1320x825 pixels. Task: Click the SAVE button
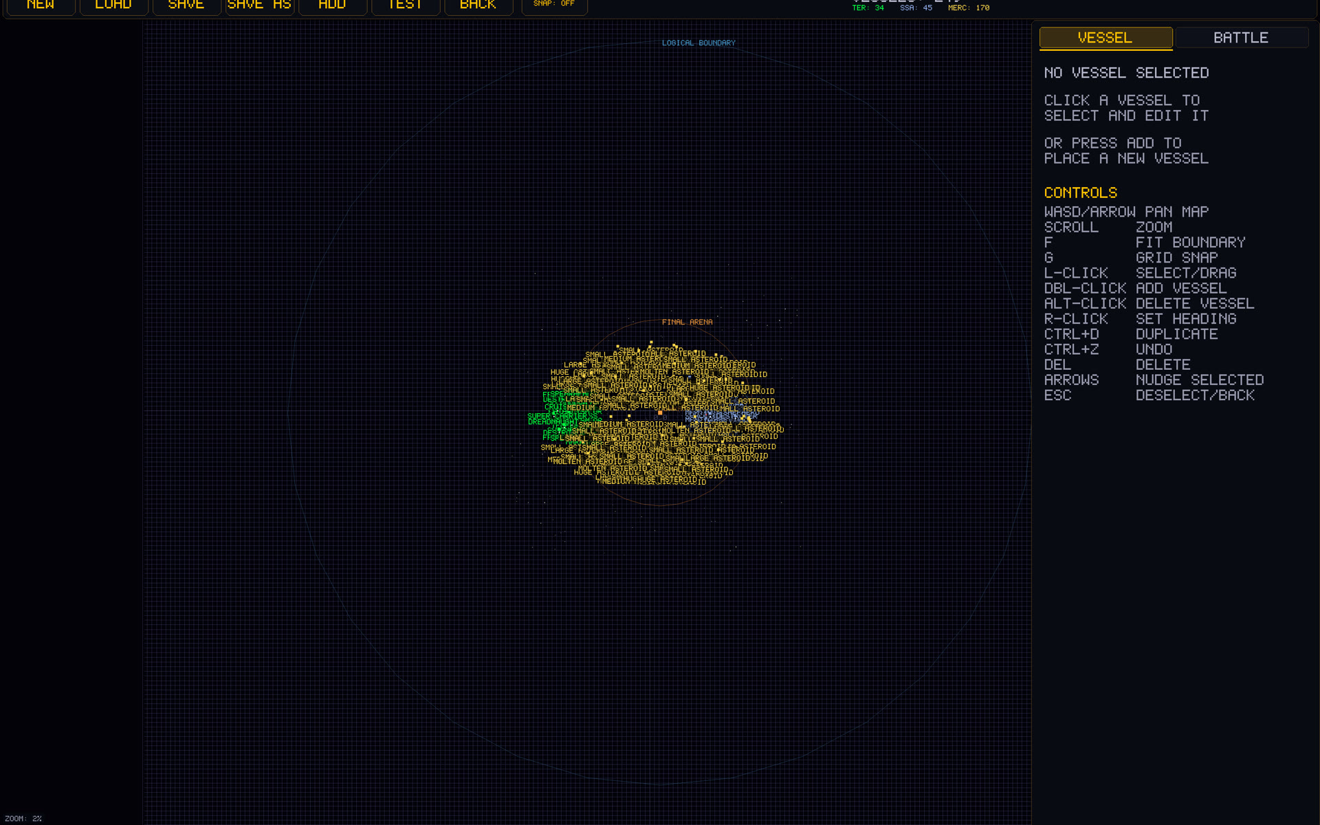coord(186,5)
